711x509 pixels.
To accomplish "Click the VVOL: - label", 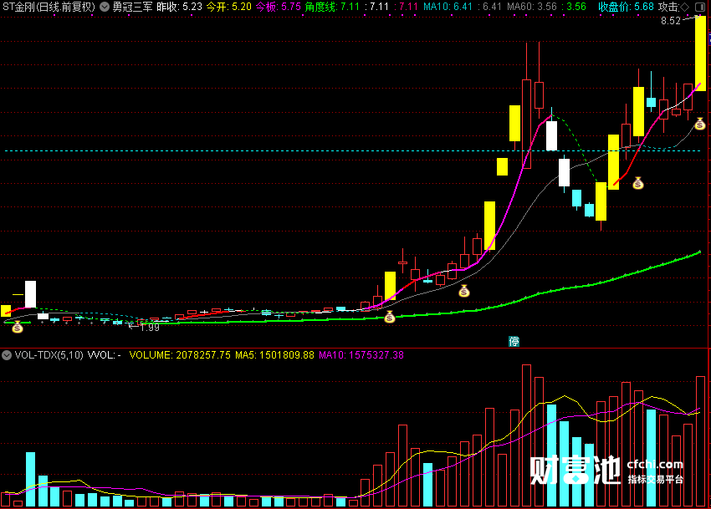I will click(105, 355).
